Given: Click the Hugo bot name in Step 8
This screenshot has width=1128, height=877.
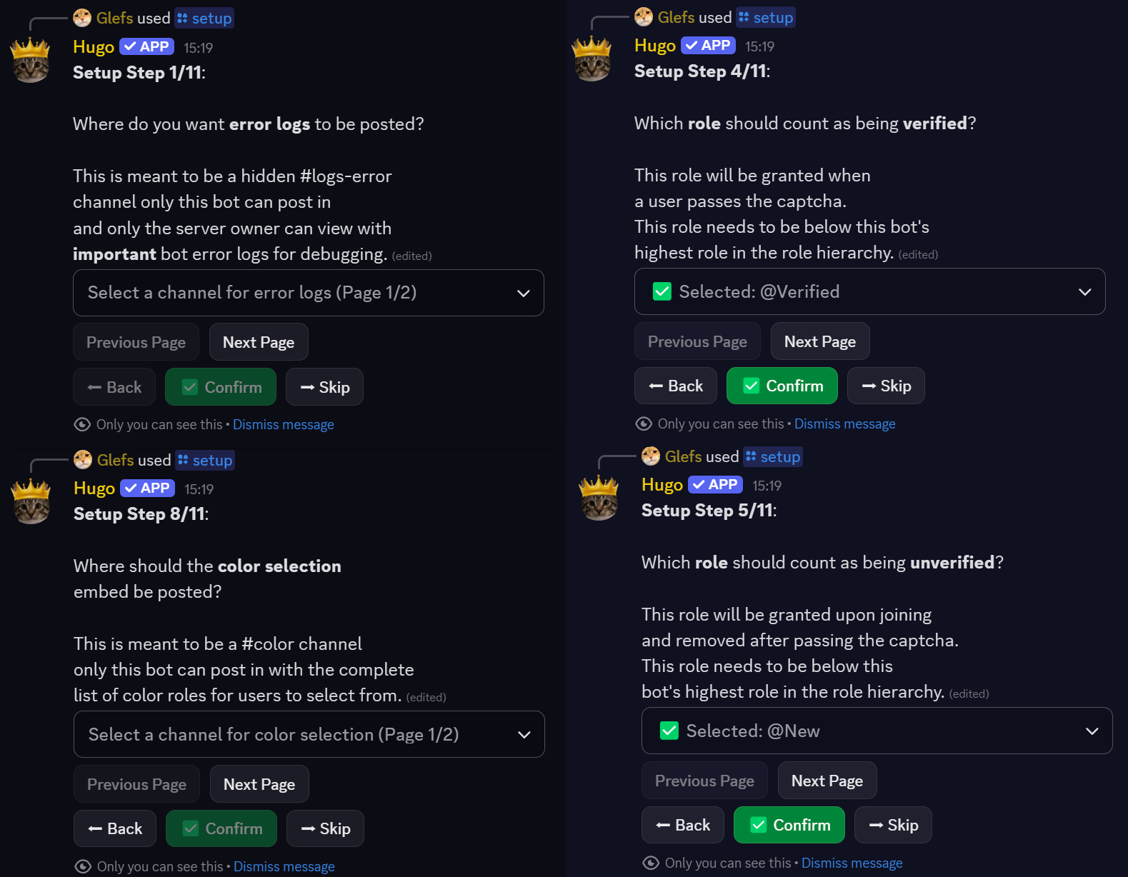Looking at the screenshot, I should click(x=94, y=488).
